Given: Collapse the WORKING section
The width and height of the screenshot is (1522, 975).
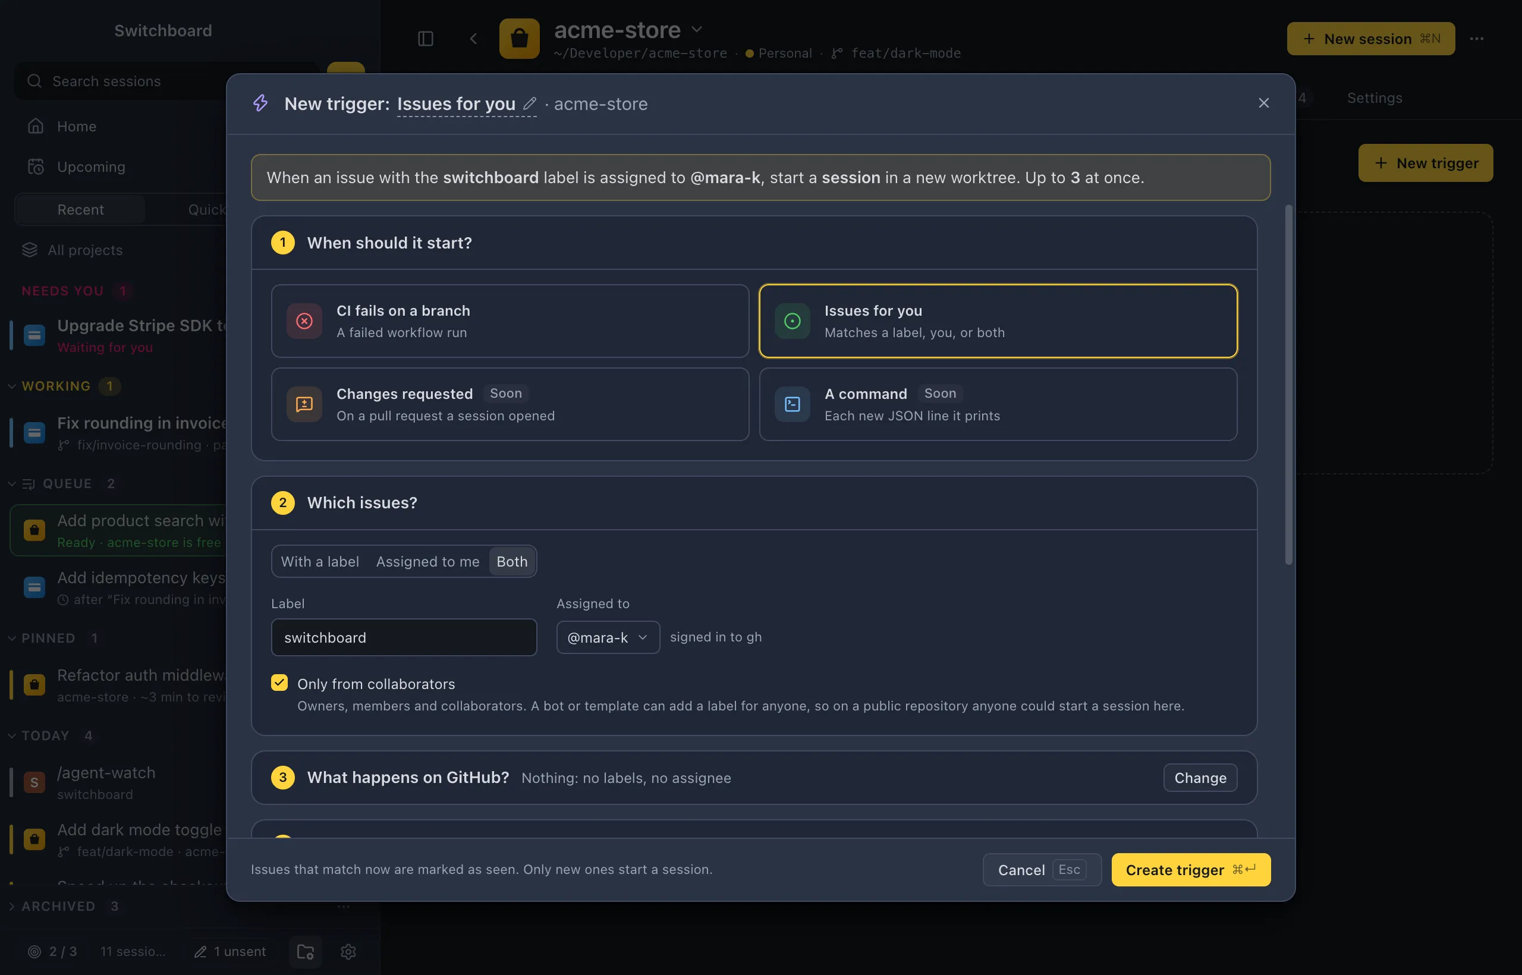Looking at the screenshot, I should (11, 386).
